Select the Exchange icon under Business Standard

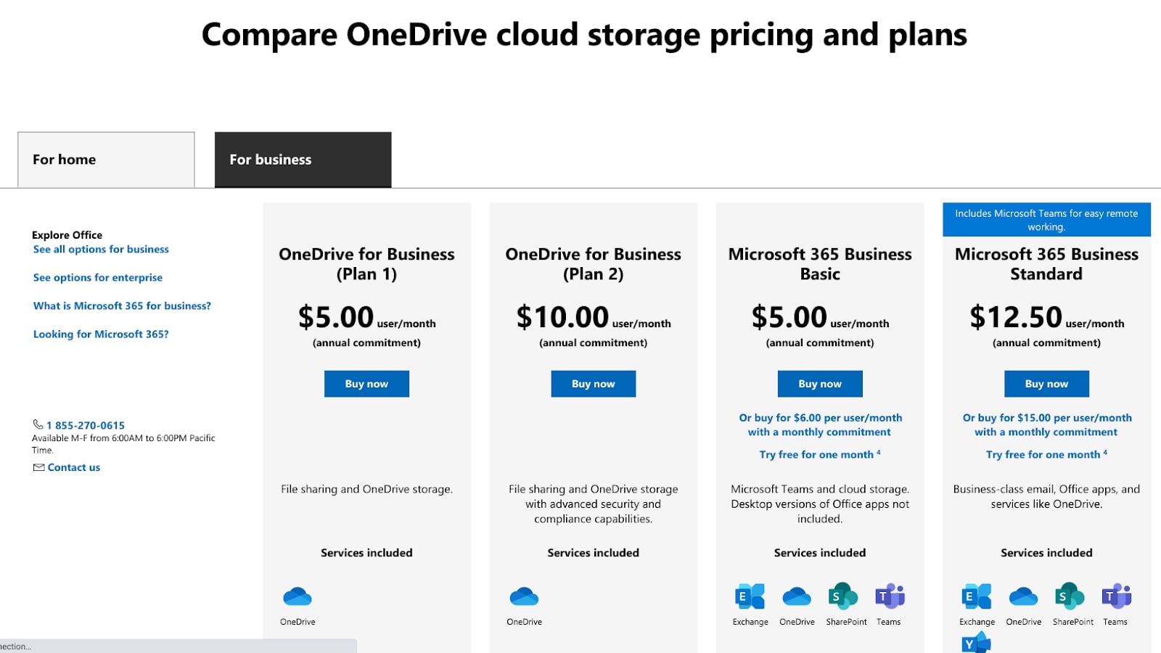pyautogui.click(x=977, y=596)
